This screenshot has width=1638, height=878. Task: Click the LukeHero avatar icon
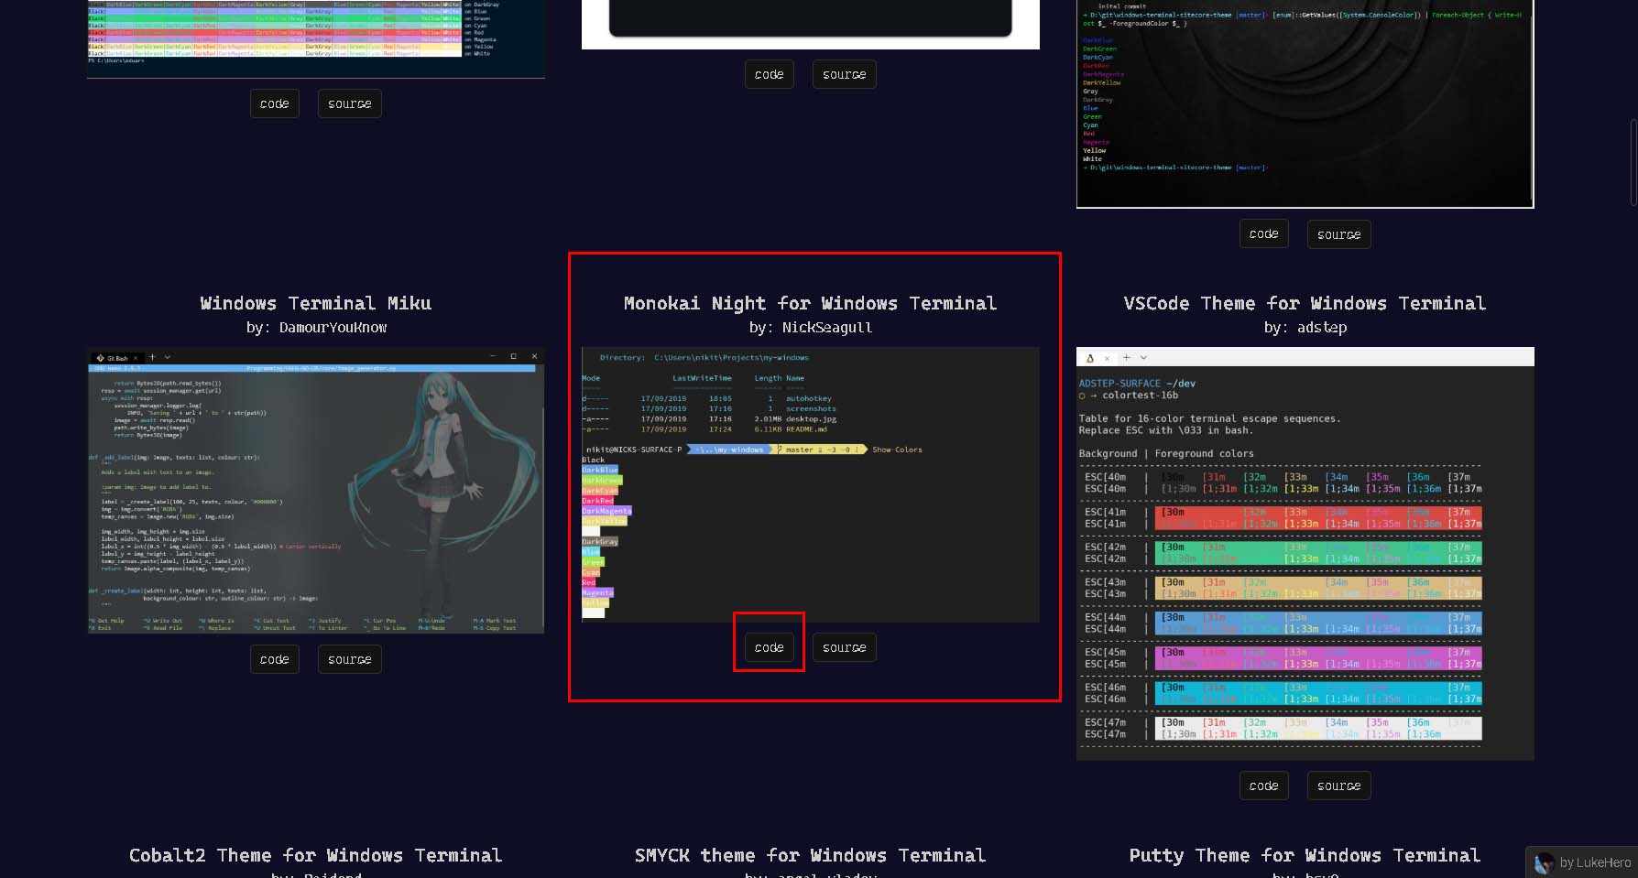(x=1544, y=862)
